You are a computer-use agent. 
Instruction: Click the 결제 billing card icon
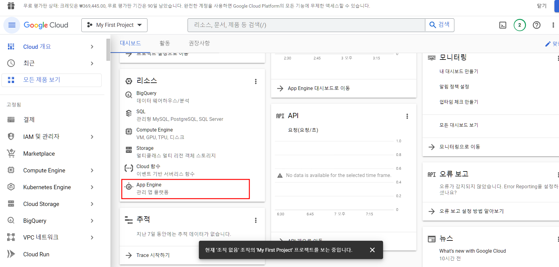click(11, 120)
